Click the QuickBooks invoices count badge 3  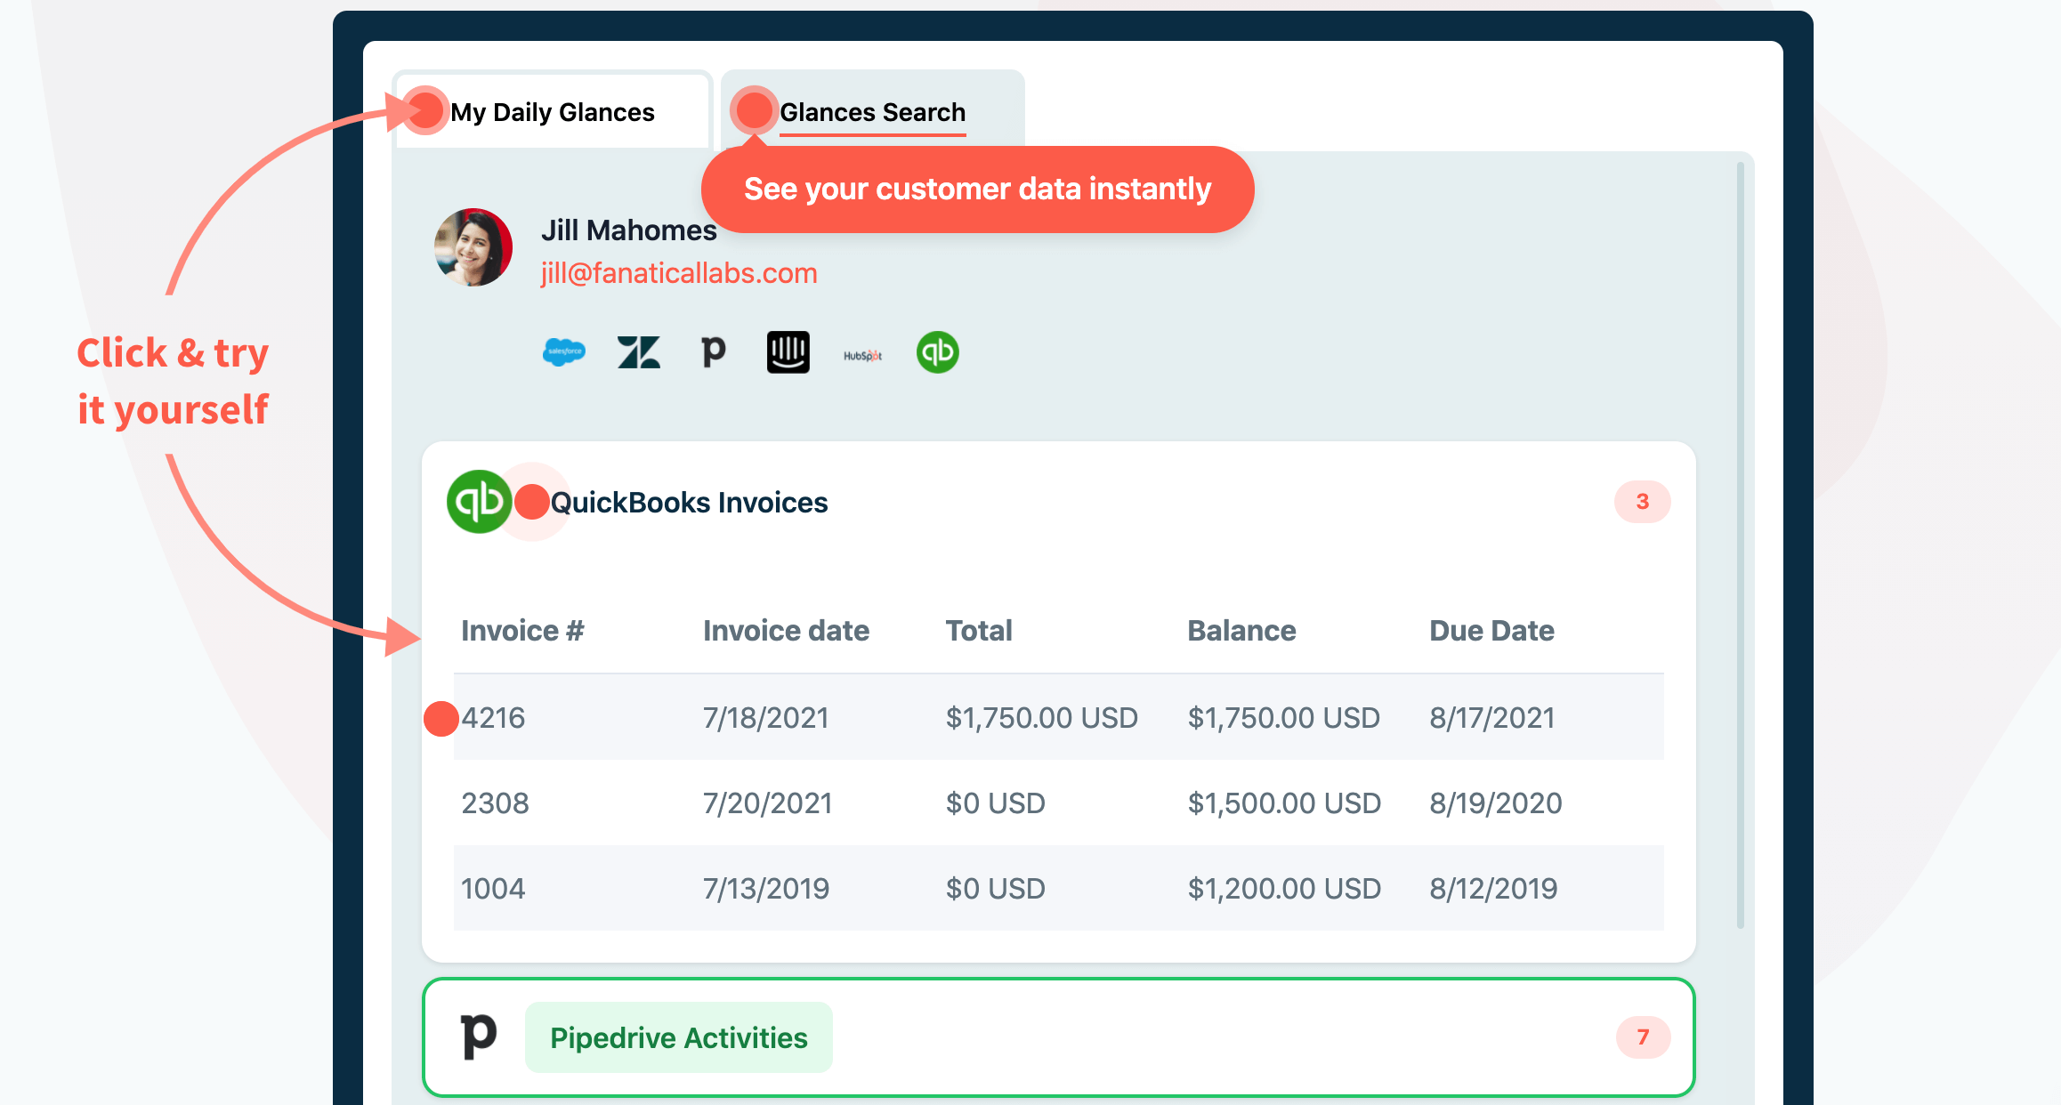pos(1642,502)
